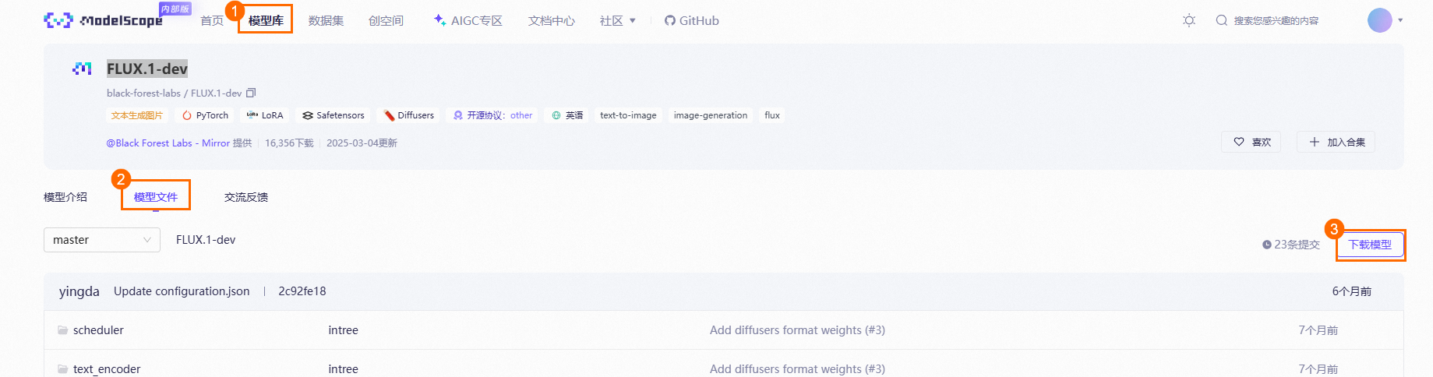
Task: Click the 2025-03-04更新 update date
Action: (362, 143)
